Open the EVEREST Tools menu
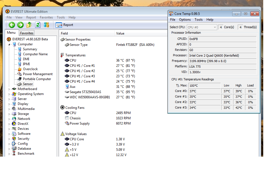 [61, 17]
